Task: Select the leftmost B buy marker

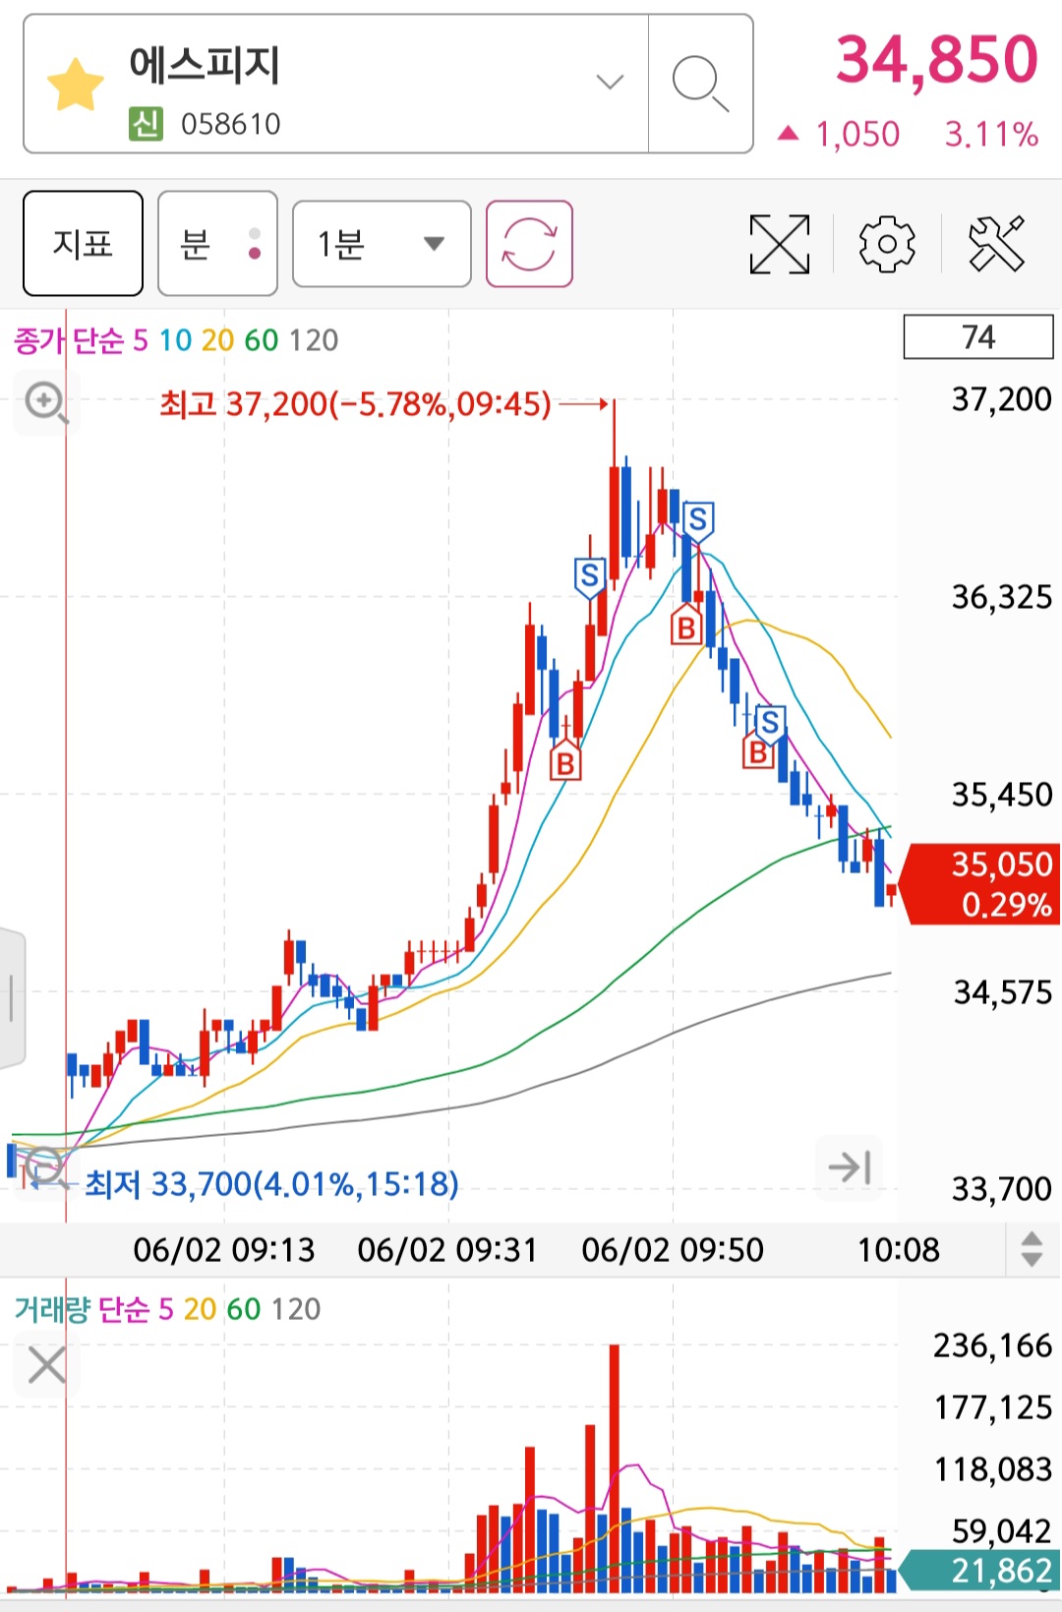Action: click(564, 761)
